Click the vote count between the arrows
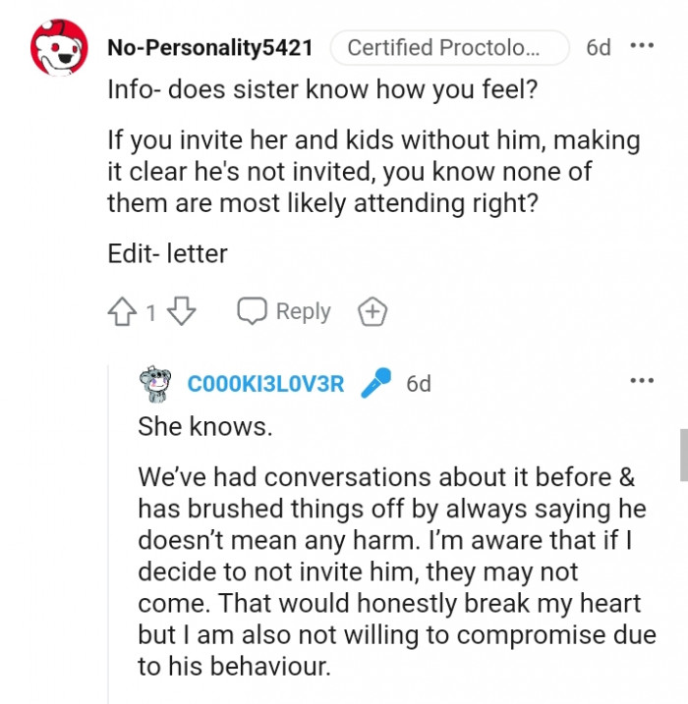 coord(151,313)
